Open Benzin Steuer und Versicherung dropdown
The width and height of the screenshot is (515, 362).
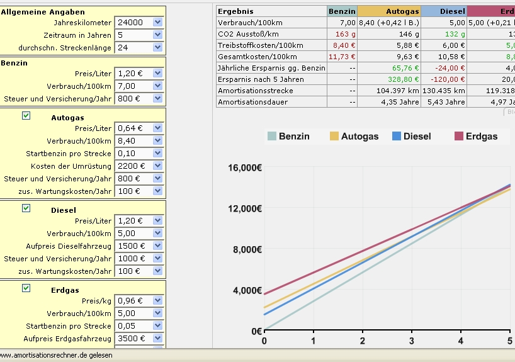157,99
